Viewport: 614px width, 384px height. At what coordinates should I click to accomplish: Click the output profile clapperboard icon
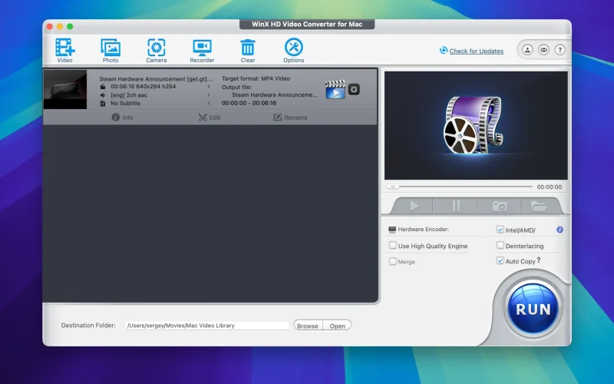(335, 89)
